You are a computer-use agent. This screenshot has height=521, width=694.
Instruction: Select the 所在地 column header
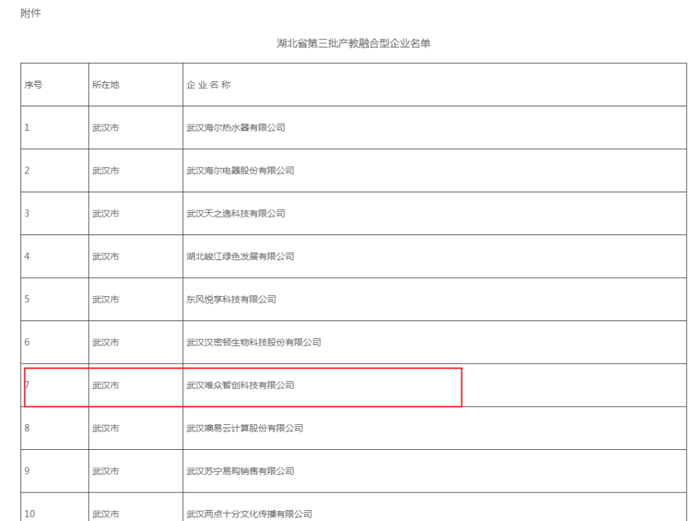click(x=106, y=85)
